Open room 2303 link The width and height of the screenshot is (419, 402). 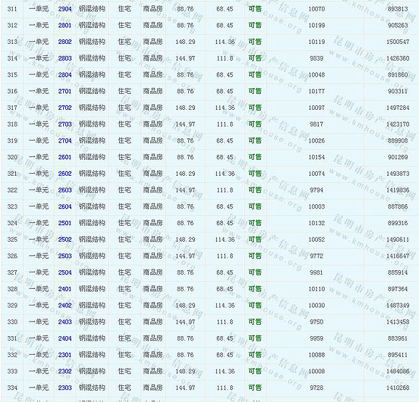click(x=65, y=387)
